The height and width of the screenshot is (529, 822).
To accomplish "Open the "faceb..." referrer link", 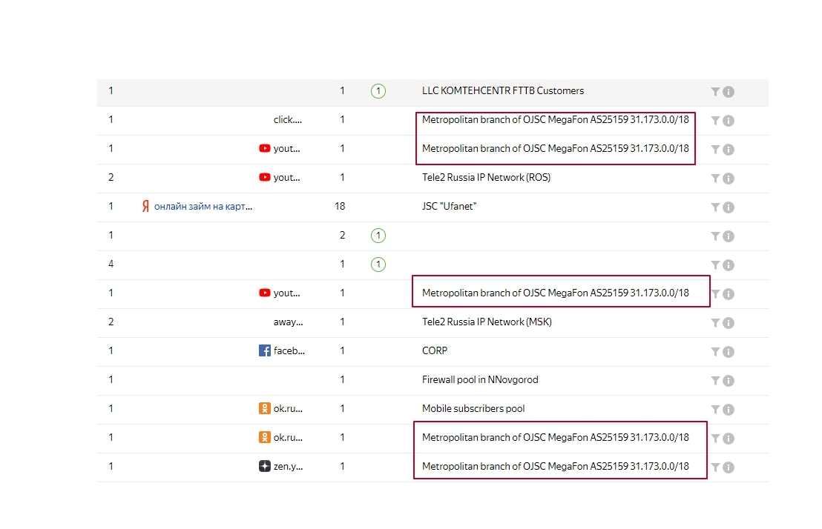I will [x=289, y=351].
